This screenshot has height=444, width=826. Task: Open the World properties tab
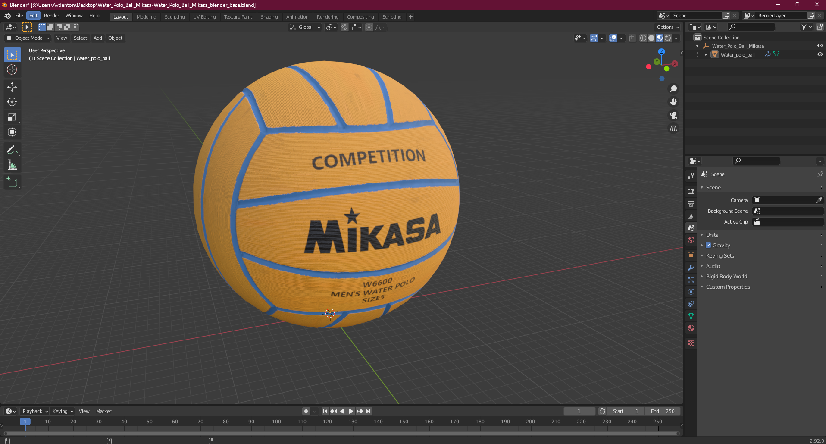click(691, 240)
